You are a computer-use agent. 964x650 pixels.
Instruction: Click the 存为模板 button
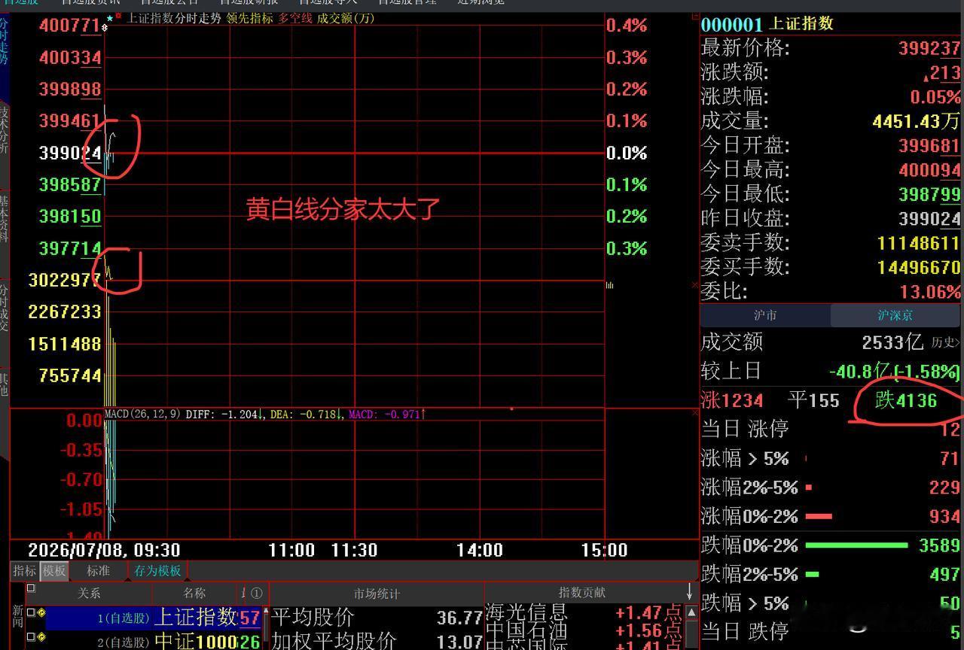[157, 571]
